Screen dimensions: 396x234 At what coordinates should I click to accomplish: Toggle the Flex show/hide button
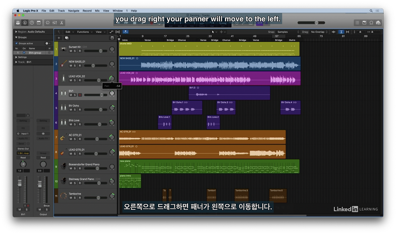tap(118, 32)
